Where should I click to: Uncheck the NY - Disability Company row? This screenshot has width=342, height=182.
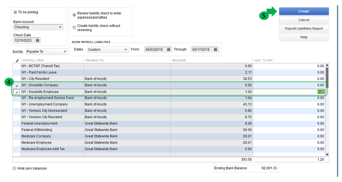point(17,85)
